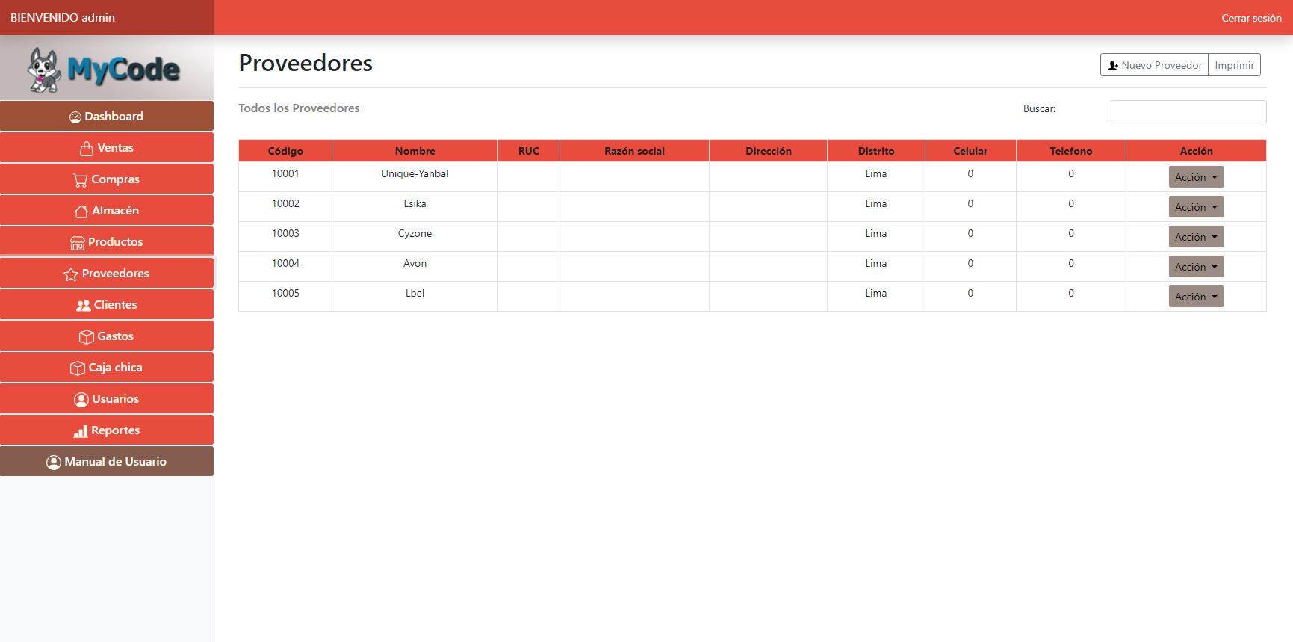Open the Acción dropdown for Avon
The width and height of the screenshot is (1293, 642).
(x=1195, y=267)
